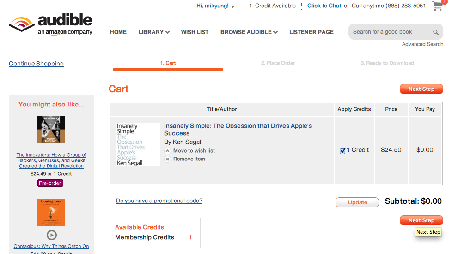Viewport: 458px width, 254px height.
Task: Open the Insanely Simple cover thumbnail
Action: click(138, 144)
